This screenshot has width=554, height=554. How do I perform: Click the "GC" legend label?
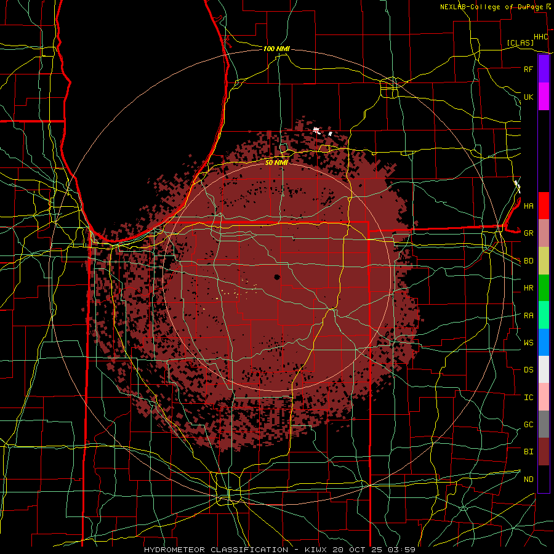point(528,425)
